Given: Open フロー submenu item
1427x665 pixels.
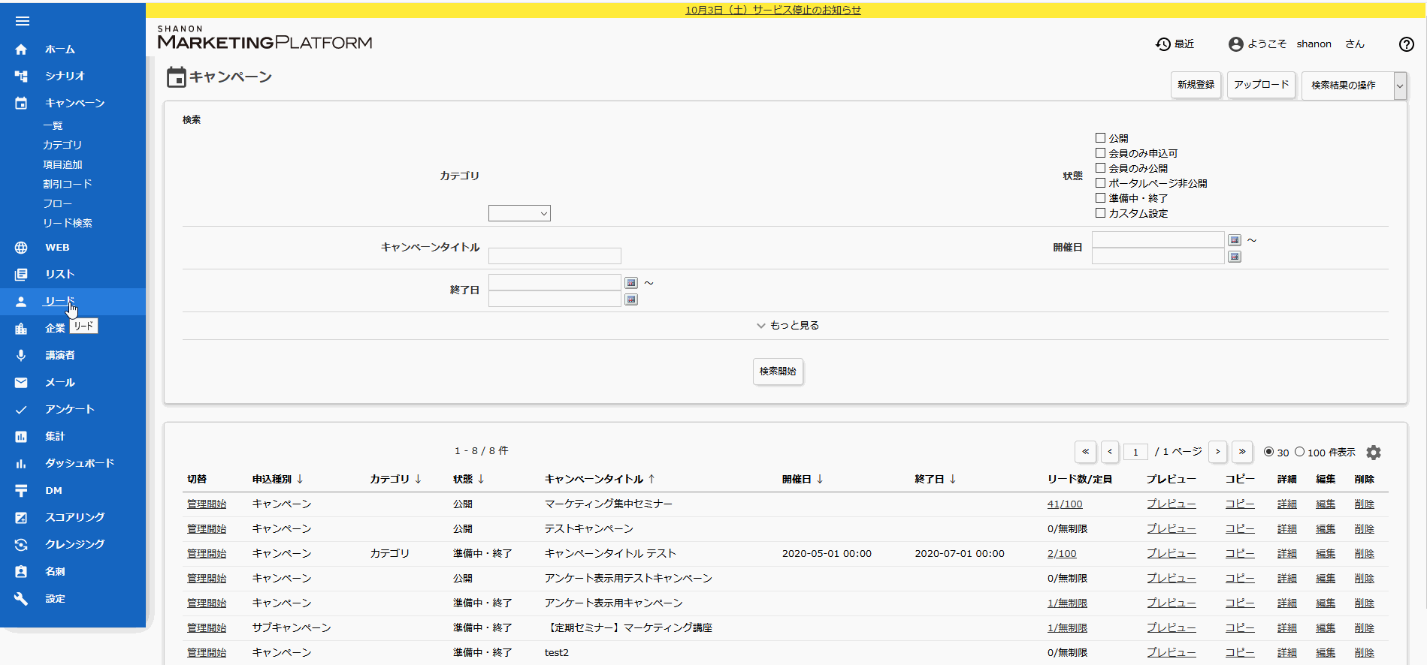Looking at the screenshot, I should (58, 204).
